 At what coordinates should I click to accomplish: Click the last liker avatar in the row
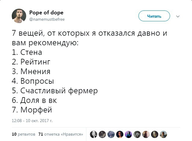point(163,134)
